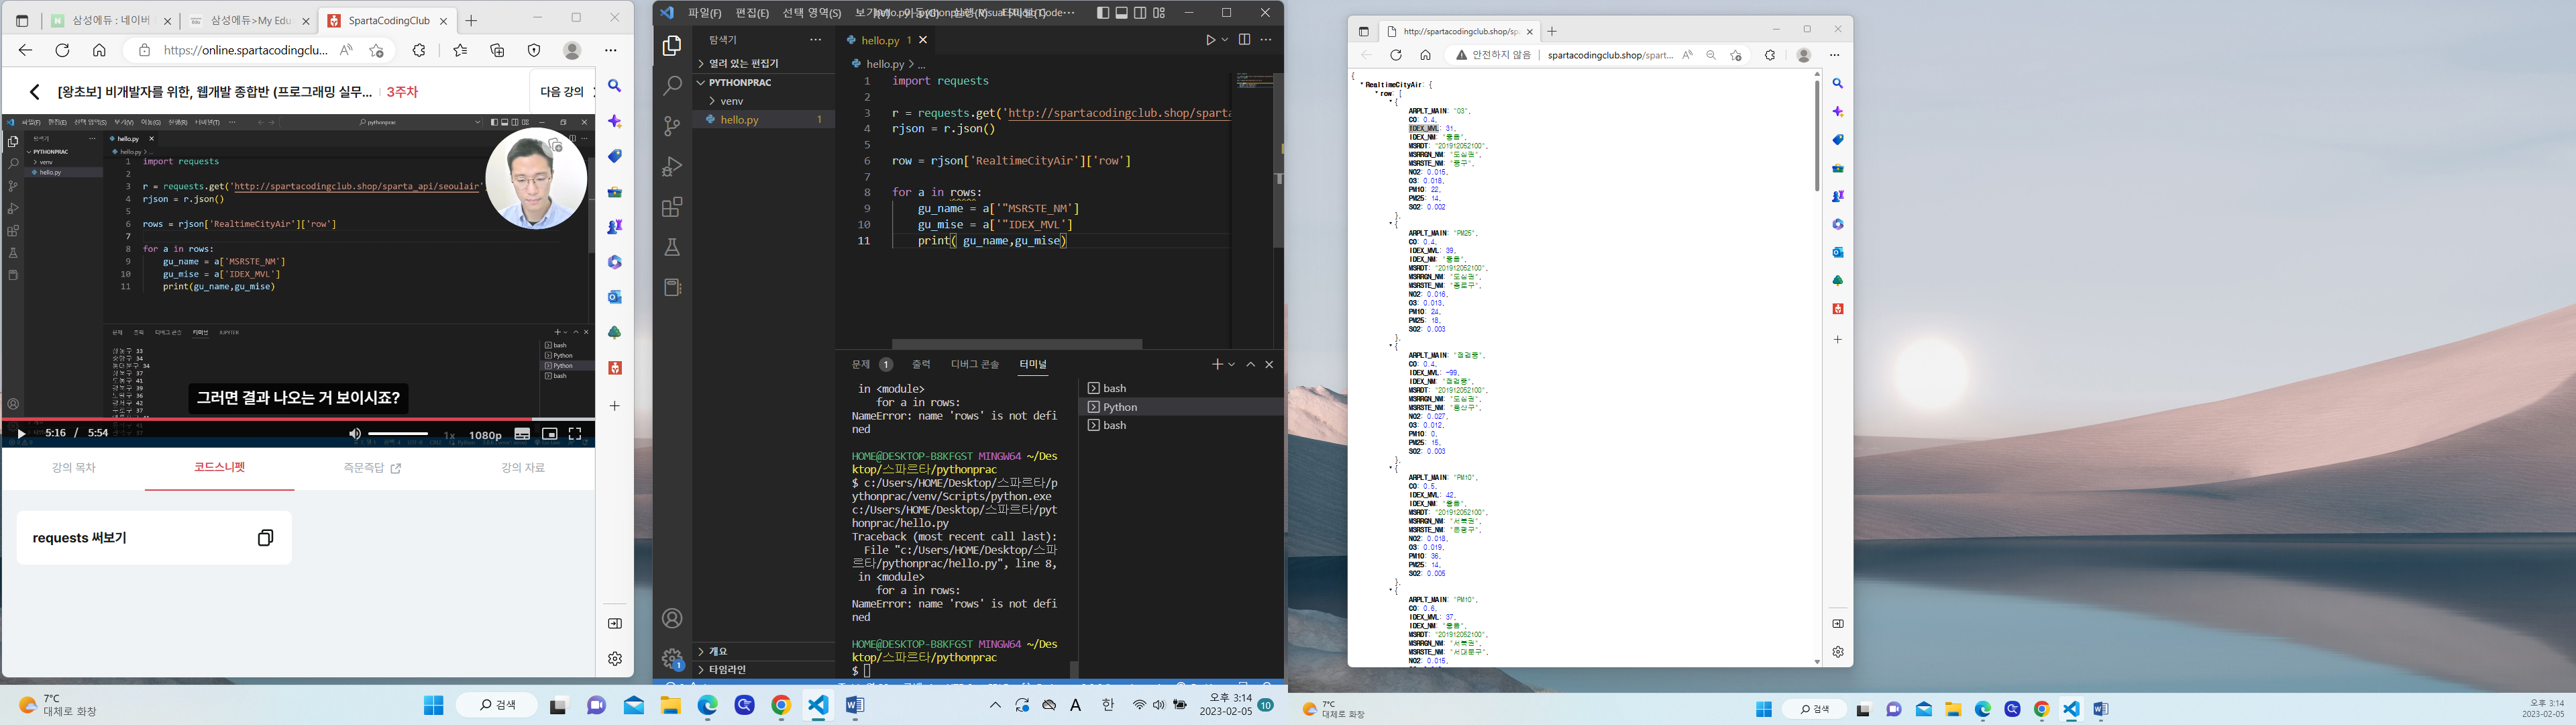
Task: Expand the timeline section at explorer bottom
Action: point(763,669)
